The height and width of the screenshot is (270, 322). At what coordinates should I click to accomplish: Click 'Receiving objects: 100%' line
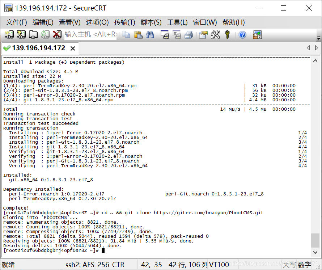[x=98, y=241]
